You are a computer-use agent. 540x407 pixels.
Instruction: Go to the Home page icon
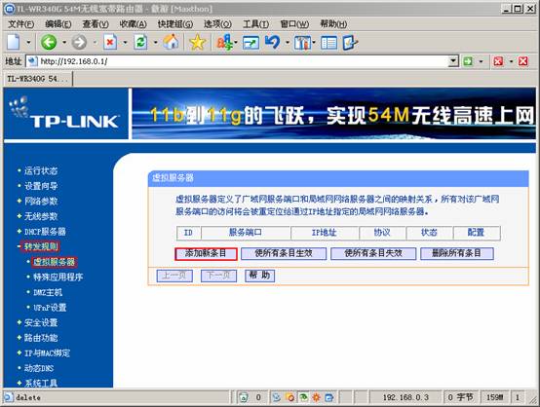(171, 42)
